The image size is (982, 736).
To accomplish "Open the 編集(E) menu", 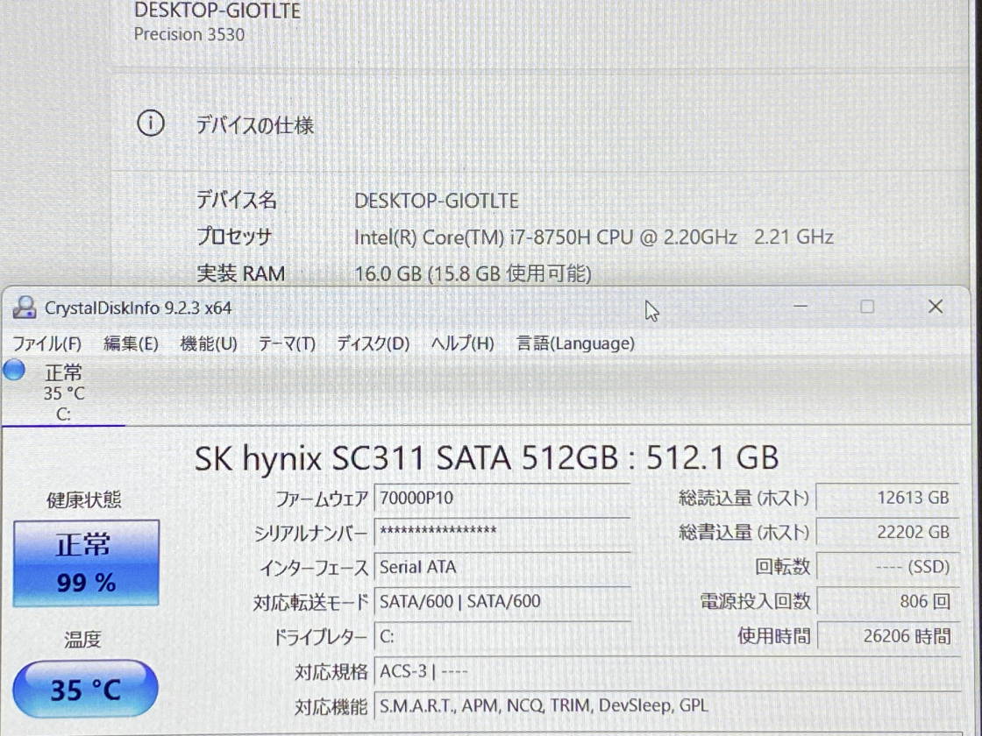I will tap(131, 343).
